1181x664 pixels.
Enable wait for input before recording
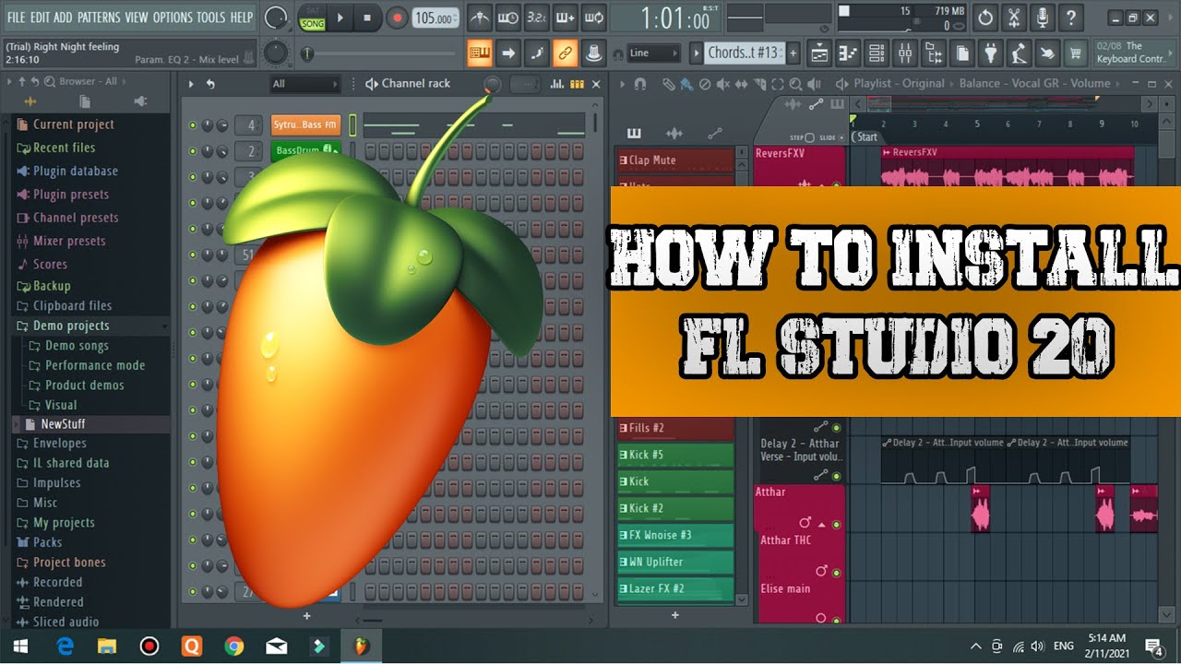(507, 18)
